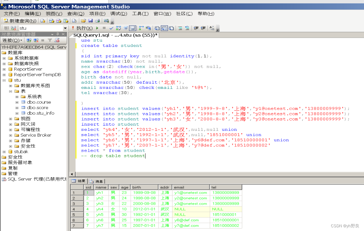Click the Uncomment Selected Lines icon

coord(187,28)
